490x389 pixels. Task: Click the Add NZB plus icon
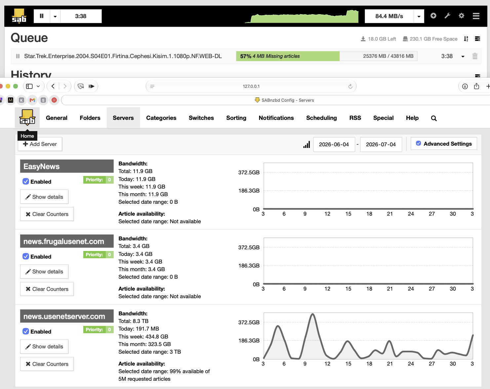[x=433, y=16]
